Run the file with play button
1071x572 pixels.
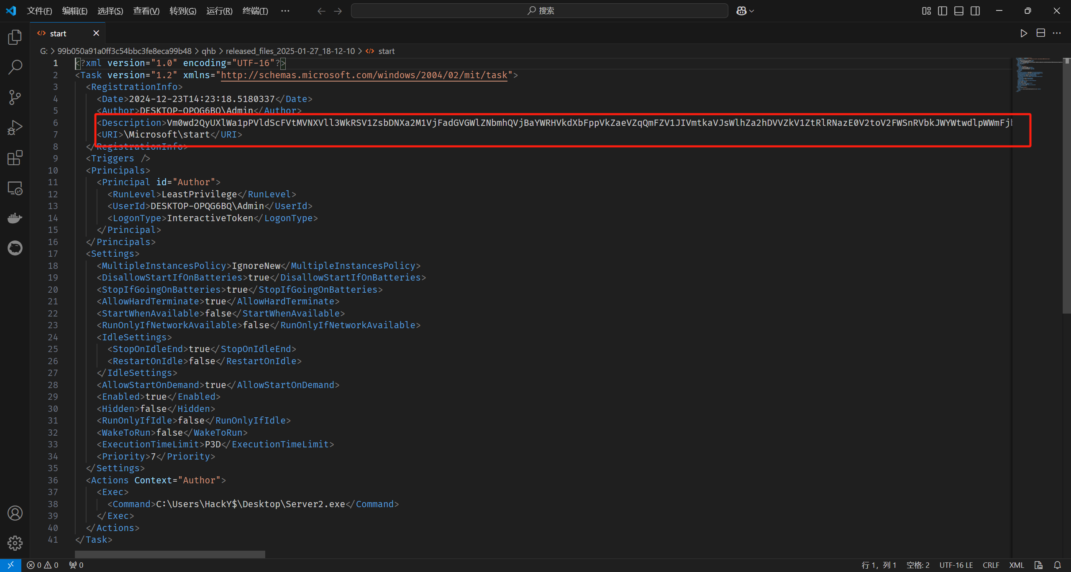tap(1024, 33)
